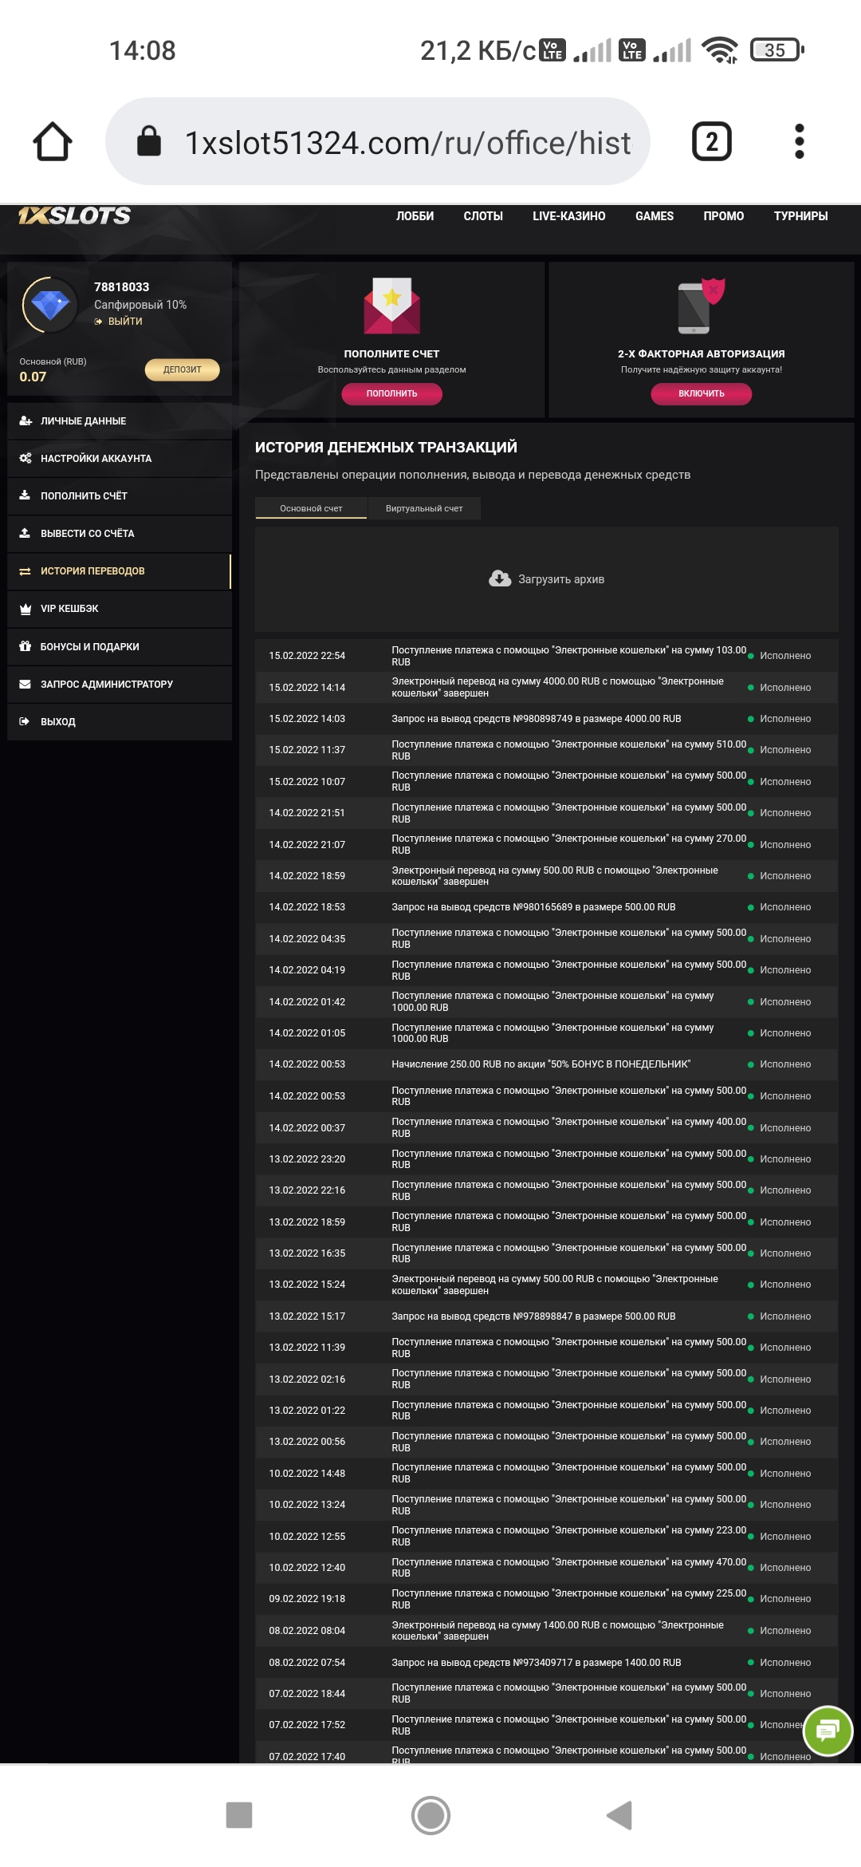Open the browser three-dot menu
Viewport: 861px width, 1867px height.
(800, 142)
